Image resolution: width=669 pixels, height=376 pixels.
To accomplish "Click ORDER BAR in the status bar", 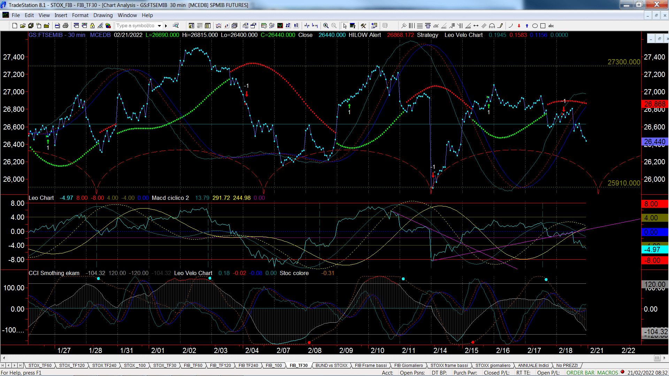I will click(x=580, y=373).
